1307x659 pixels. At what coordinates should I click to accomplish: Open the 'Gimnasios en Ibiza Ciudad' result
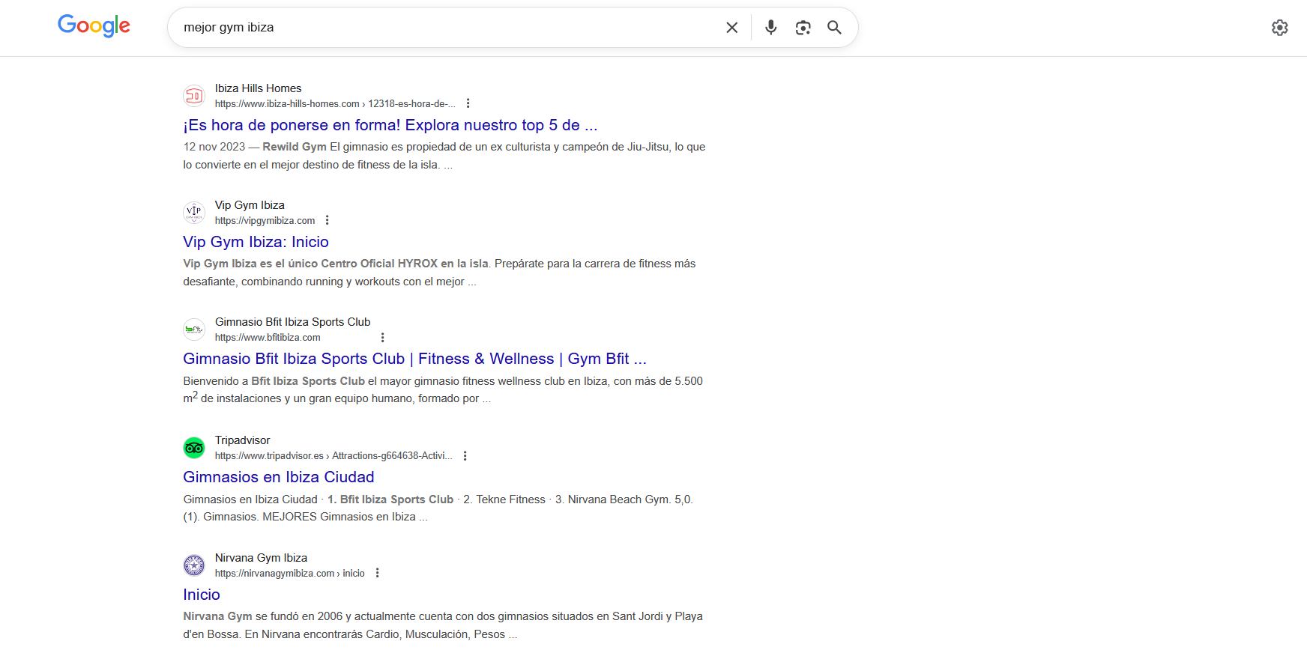tap(278, 477)
